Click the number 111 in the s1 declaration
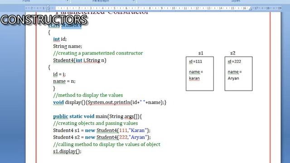This screenshot has height=163, width=290. point(123,130)
